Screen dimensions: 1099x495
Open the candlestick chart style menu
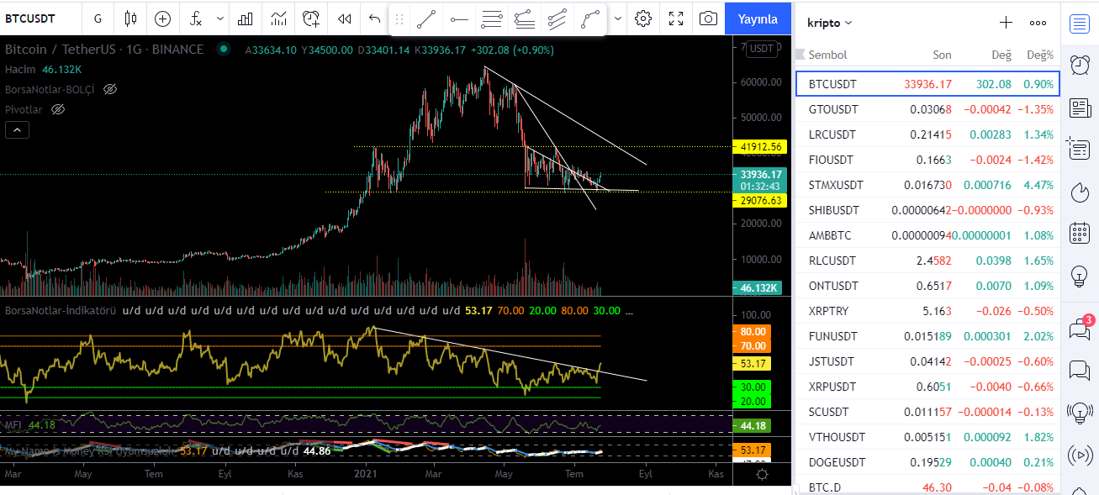point(129,18)
